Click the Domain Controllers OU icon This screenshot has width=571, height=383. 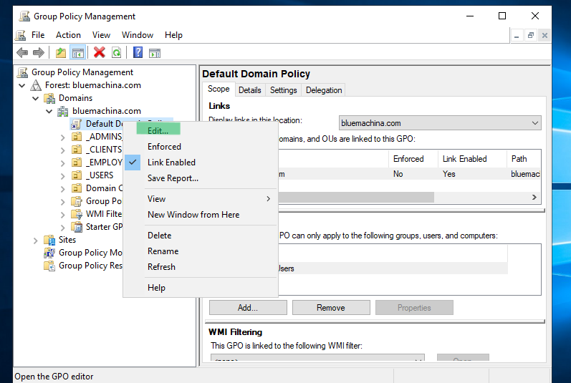point(77,188)
